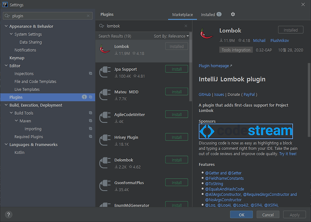Image resolution: width=311 pixels, height=222 pixels.
Task: Open the help question mark button
Action: coord(9,215)
